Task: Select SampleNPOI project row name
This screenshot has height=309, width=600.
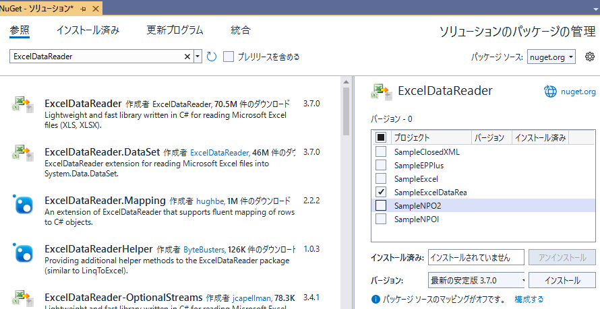Action: tap(417, 219)
